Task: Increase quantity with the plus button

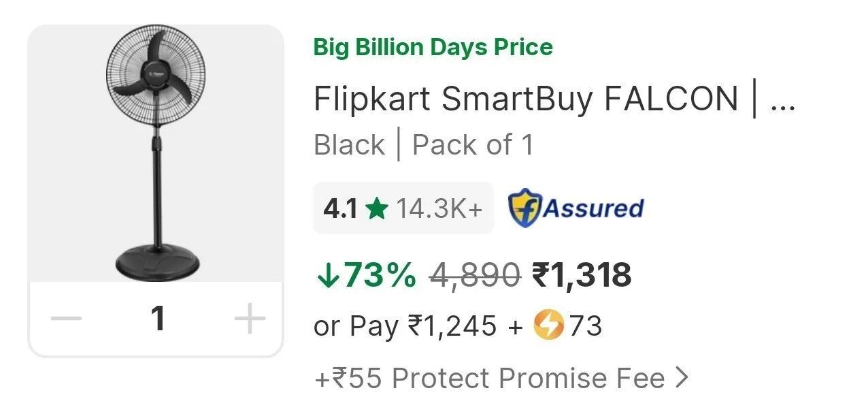Action: pyautogui.click(x=249, y=319)
